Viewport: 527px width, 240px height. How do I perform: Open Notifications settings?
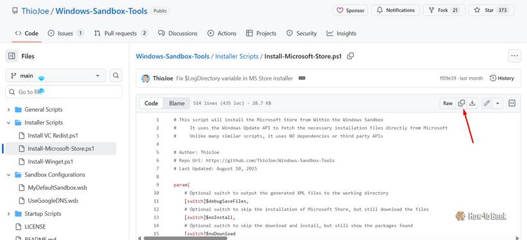[395, 10]
